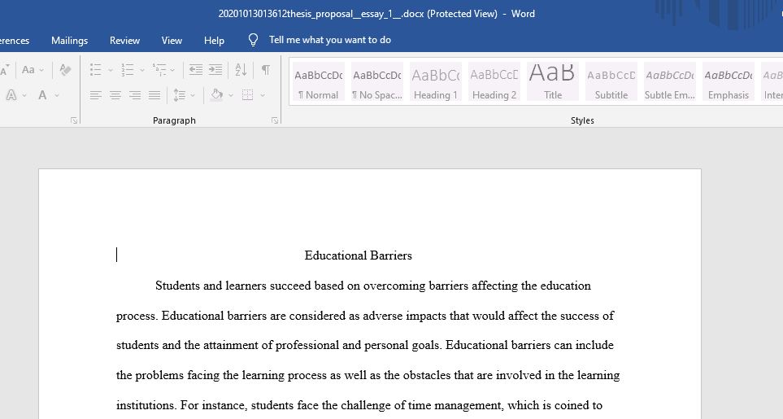The width and height of the screenshot is (783, 419).
Task: Click the Font Color A icon
Action: tap(42, 95)
